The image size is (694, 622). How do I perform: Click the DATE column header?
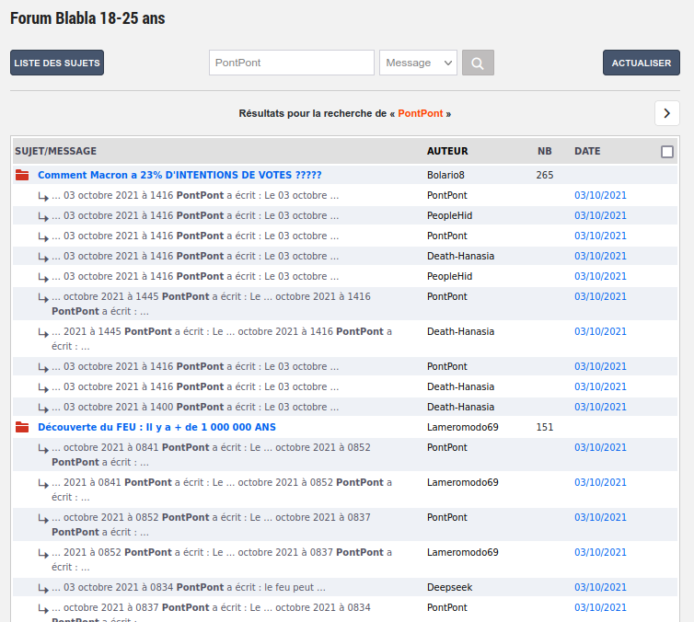coord(587,151)
